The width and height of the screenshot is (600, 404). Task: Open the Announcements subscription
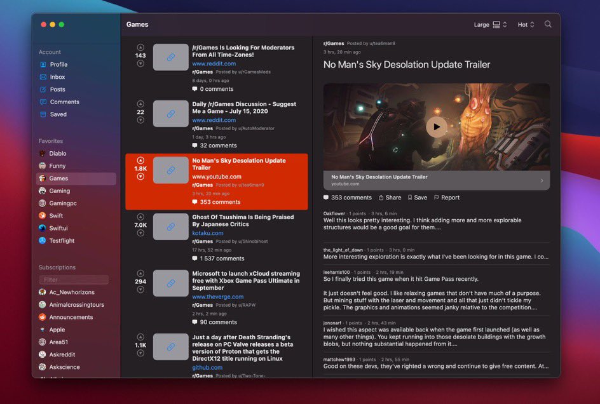[x=76, y=317]
